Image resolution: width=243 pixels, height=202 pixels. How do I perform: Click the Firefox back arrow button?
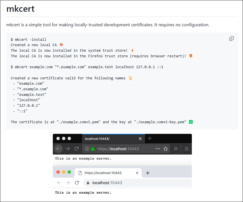[x=58, y=149]
